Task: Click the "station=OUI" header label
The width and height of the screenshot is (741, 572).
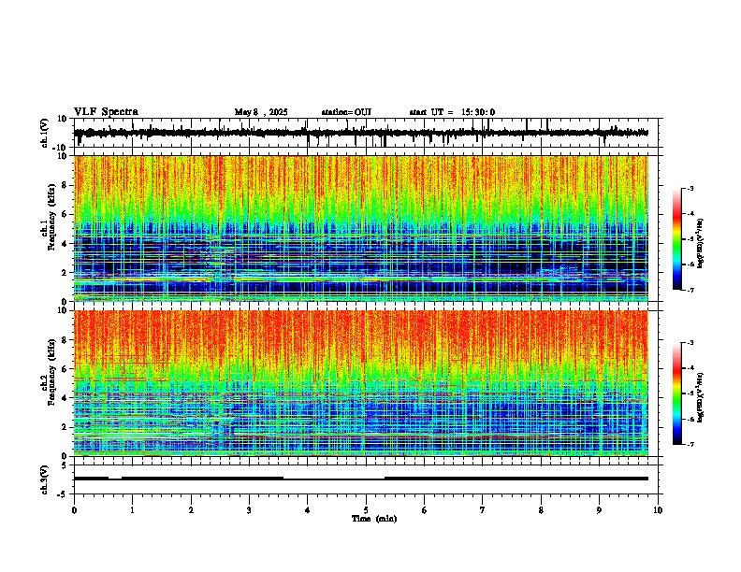Action: click(x=346, y=112)
